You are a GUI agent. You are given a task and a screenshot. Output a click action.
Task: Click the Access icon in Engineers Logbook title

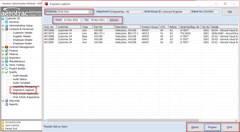(46, 4)
